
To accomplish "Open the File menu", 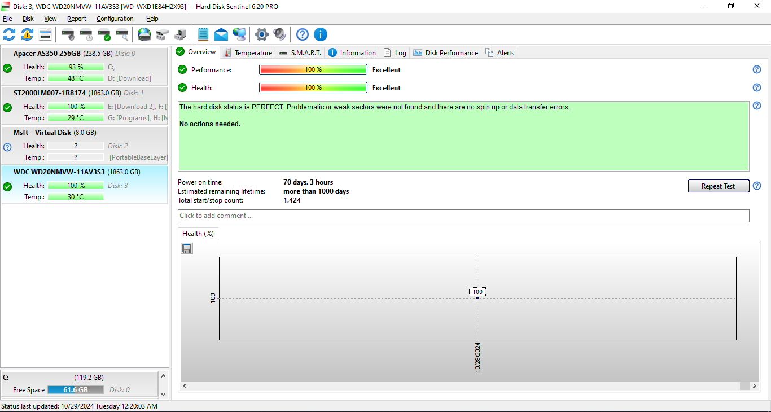I will (7, 19).
